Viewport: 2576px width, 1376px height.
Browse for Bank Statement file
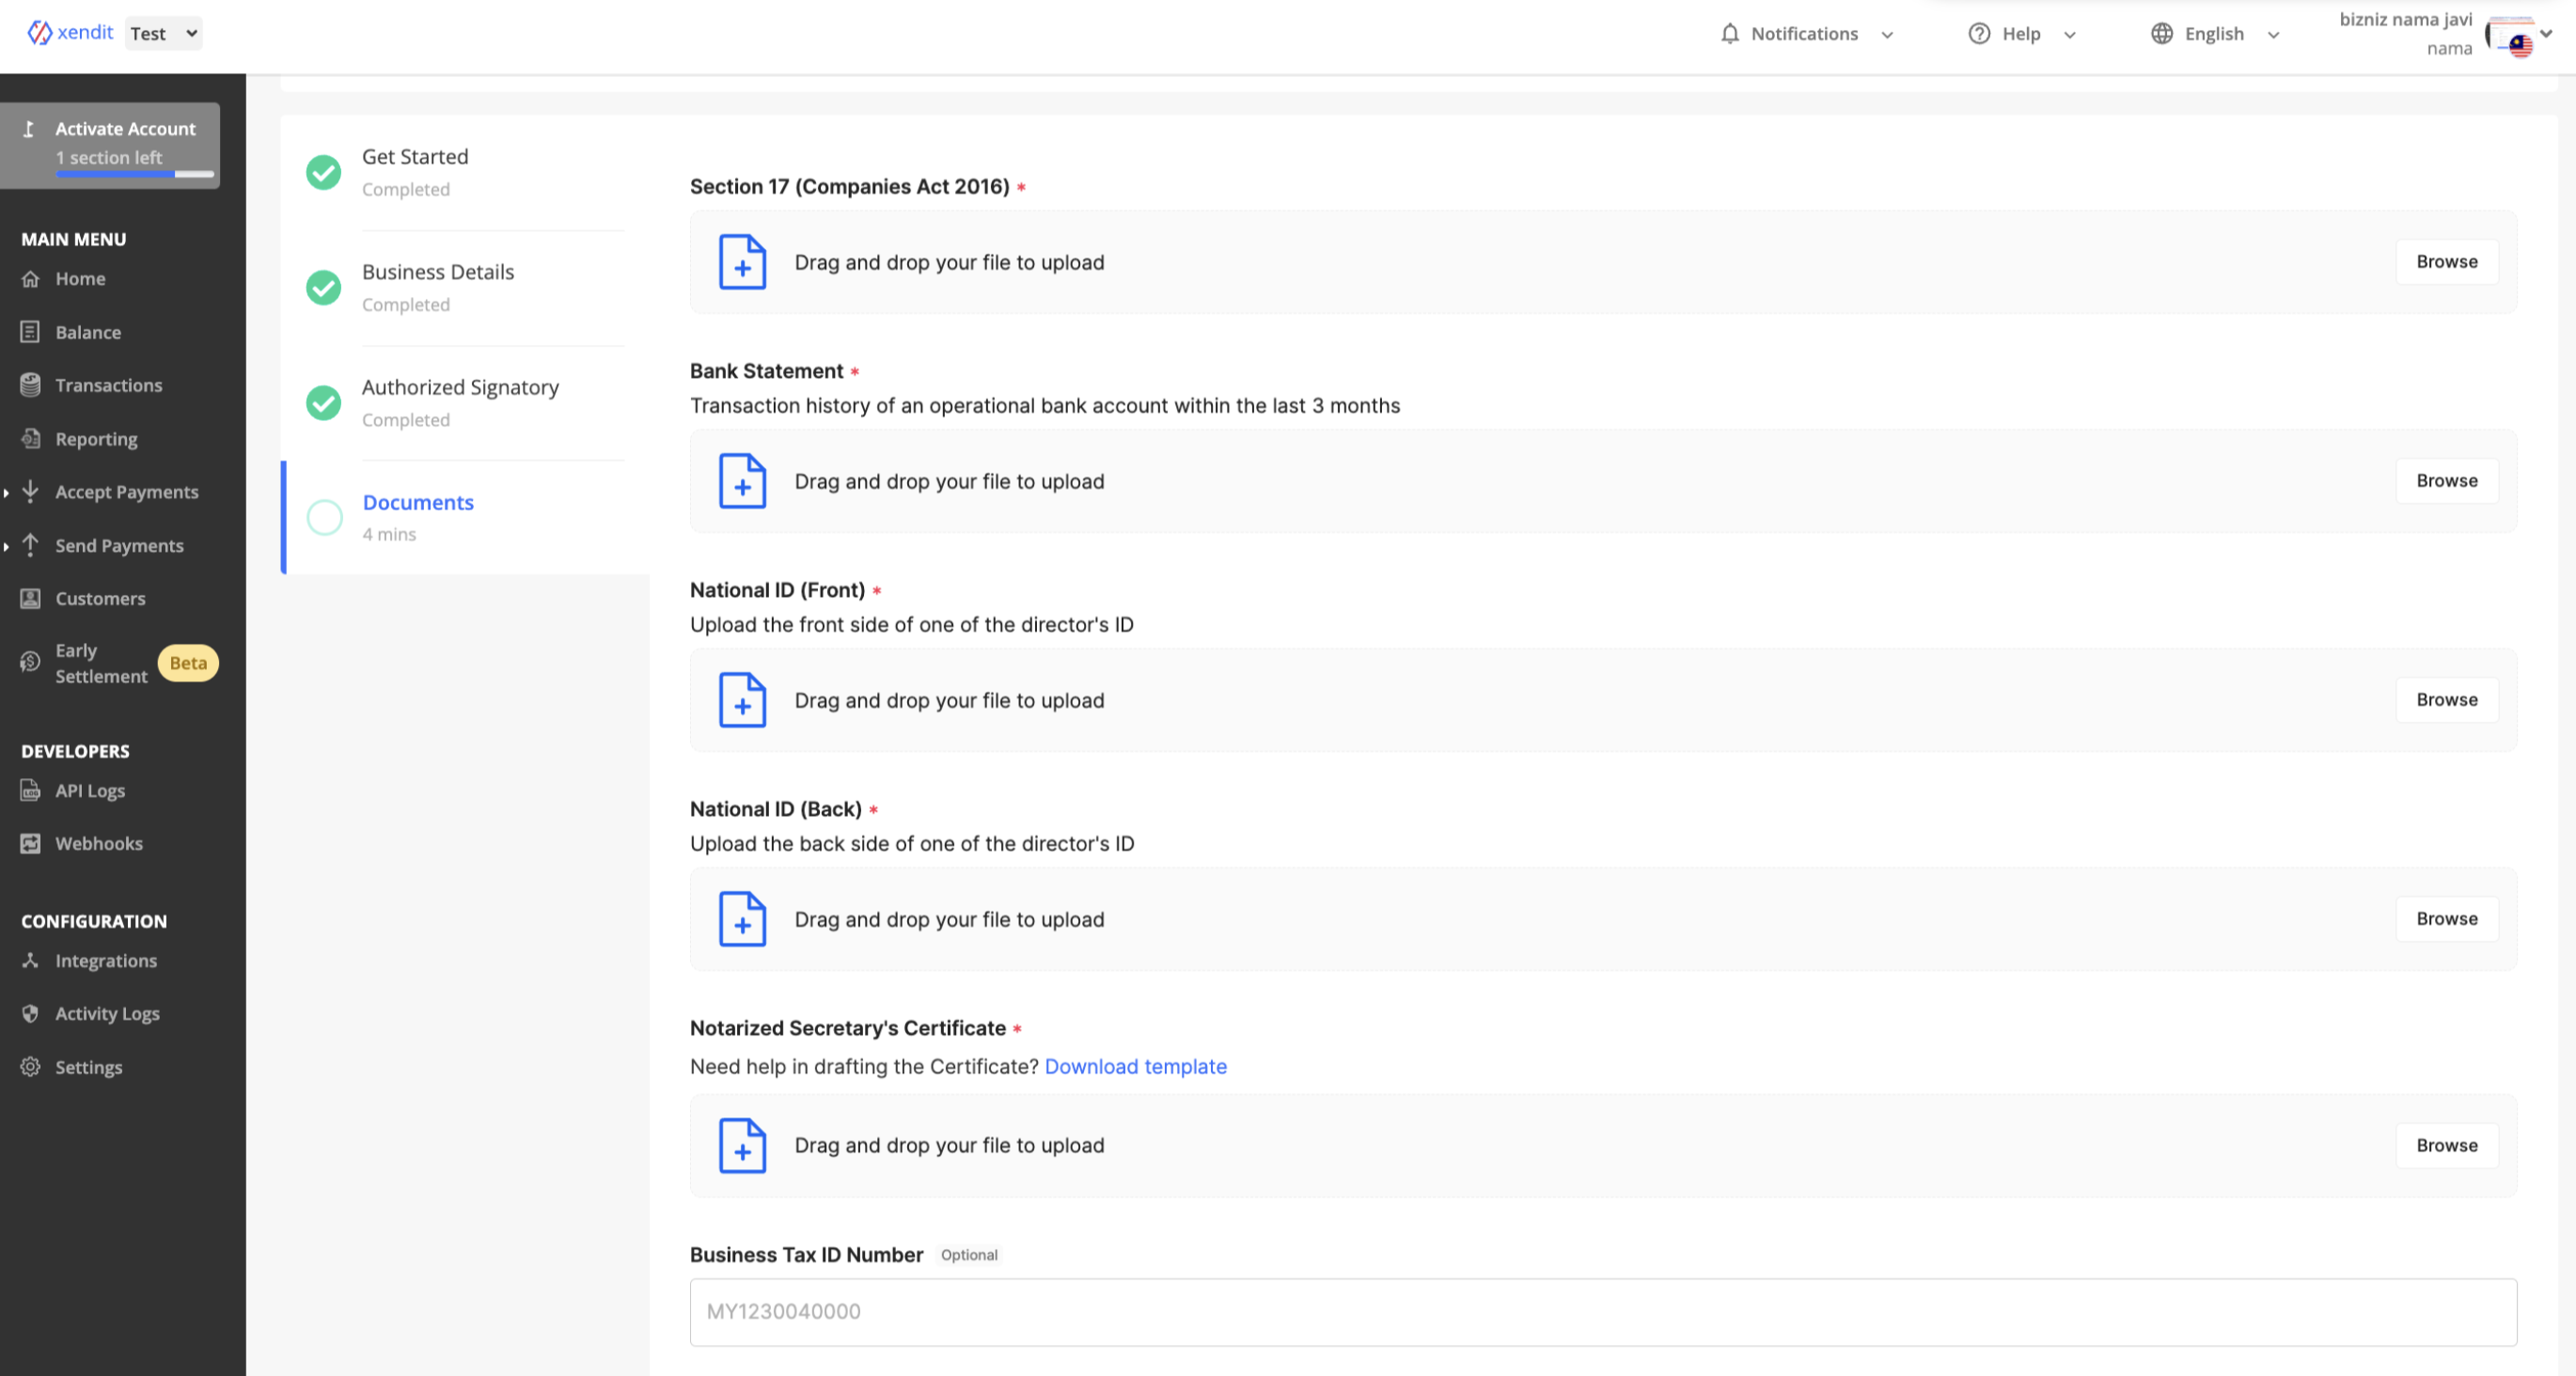[x=2447, y=481]
